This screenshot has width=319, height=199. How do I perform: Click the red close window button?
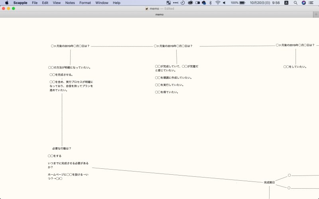click(x=4, y=8)
